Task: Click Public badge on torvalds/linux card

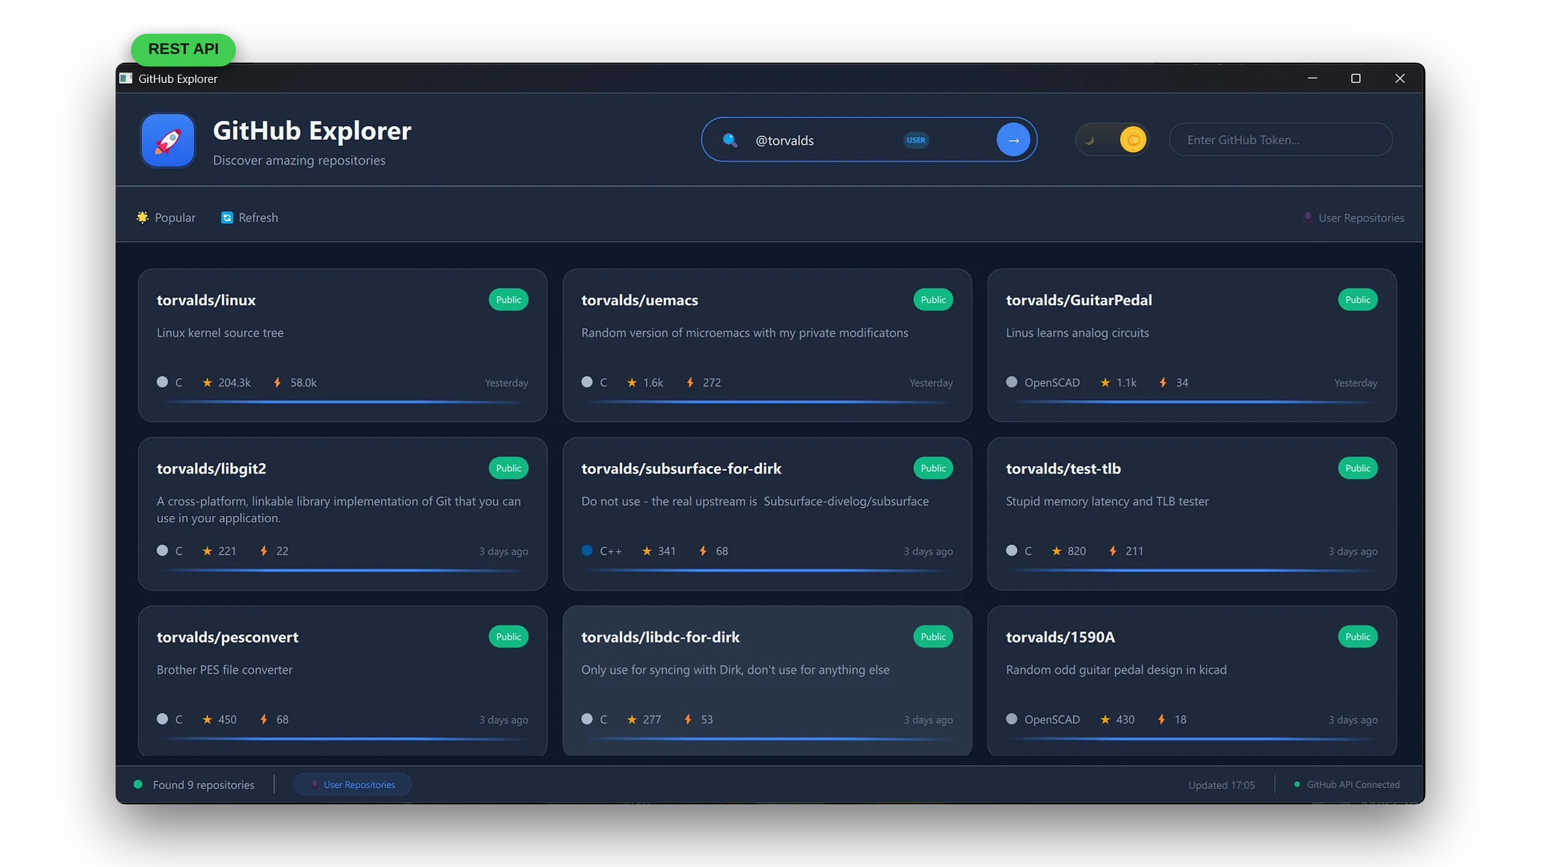Action: coord(508,300)
